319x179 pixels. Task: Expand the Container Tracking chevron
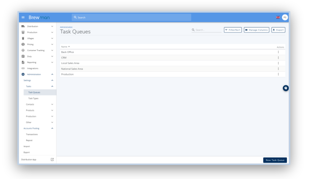52,50
